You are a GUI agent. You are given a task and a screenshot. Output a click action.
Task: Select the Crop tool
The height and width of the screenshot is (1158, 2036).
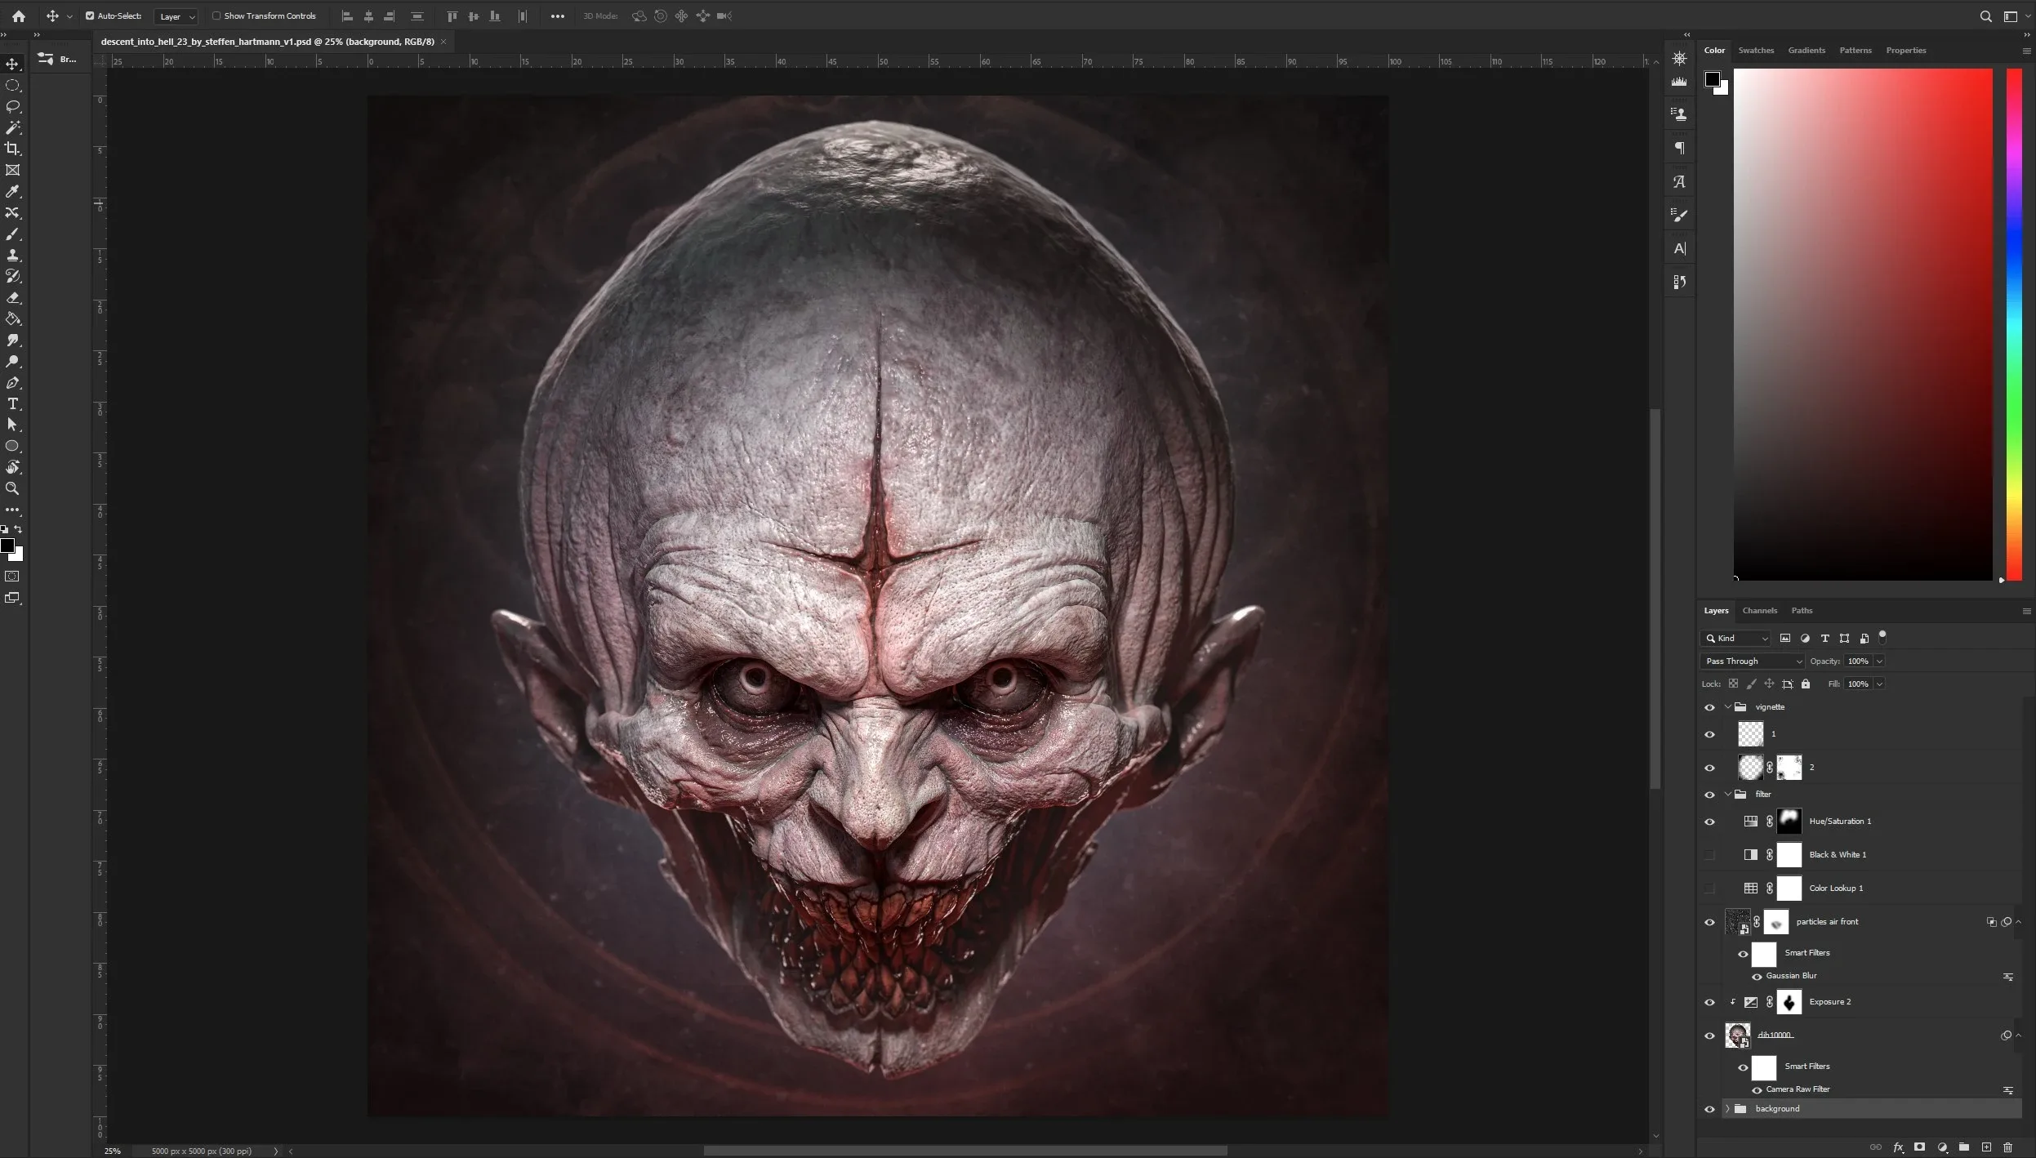[12, 149]
